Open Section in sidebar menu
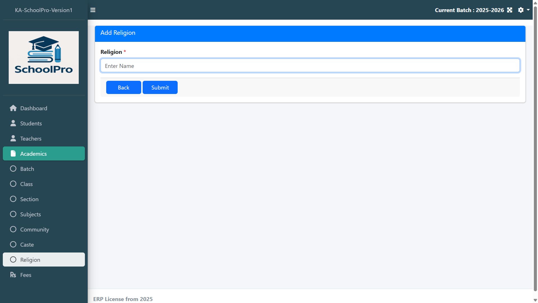 tap(29, 199)
